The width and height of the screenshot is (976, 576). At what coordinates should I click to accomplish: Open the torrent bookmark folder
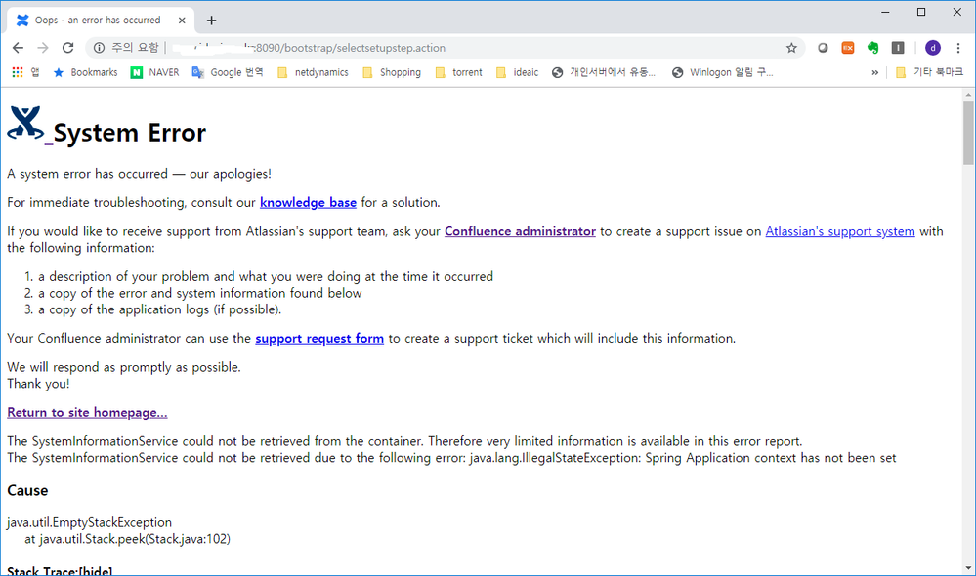pos(459,72)
